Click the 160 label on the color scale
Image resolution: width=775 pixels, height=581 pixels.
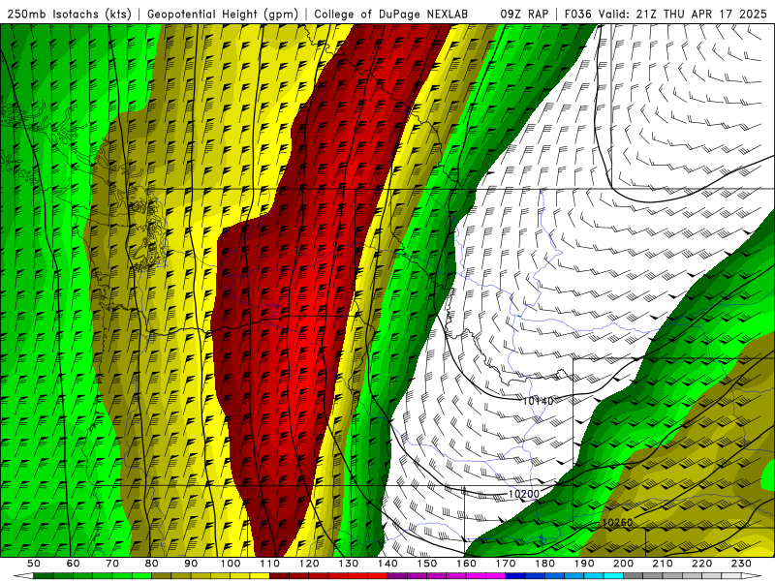pyautogui.click(x=467, y=564)
